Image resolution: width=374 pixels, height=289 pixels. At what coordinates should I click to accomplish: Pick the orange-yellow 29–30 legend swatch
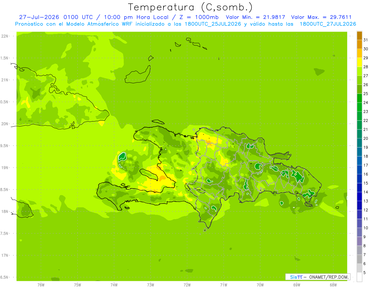point(359,53)
